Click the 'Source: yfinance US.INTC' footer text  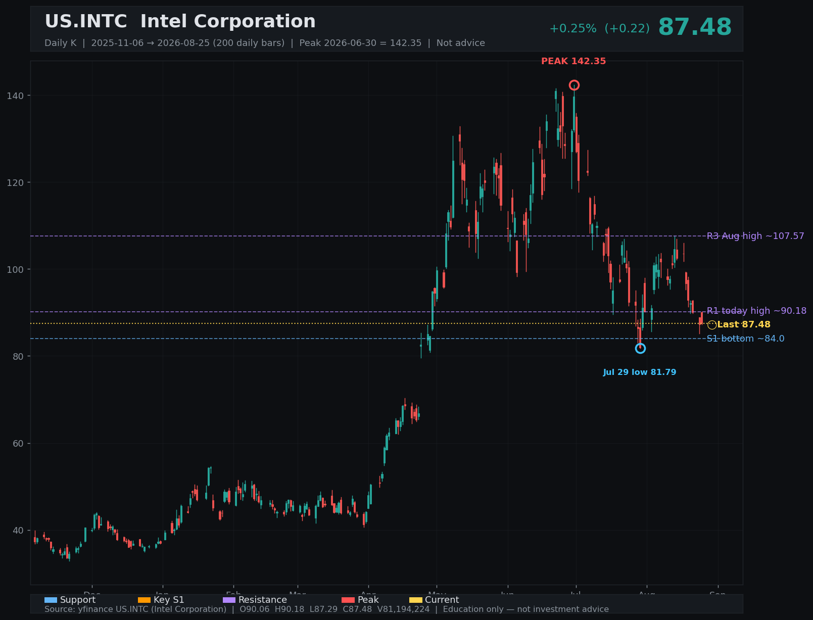pos(326,609)
